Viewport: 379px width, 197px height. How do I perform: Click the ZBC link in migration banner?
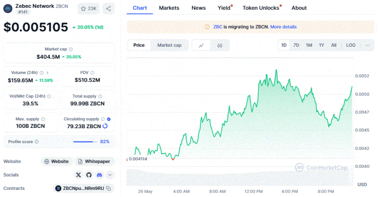218,27
